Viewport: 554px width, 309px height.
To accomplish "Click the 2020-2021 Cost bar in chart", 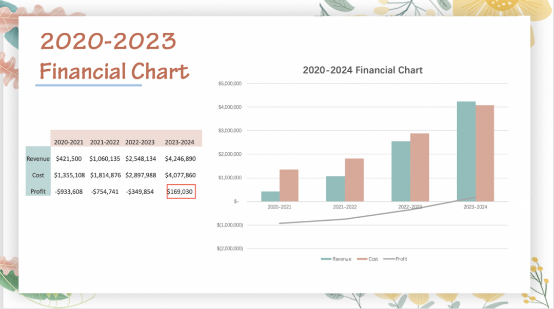I will pyautogui.click(x=289, y=186).
